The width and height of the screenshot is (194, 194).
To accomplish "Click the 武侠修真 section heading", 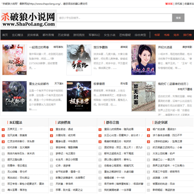I will (64, 122).
